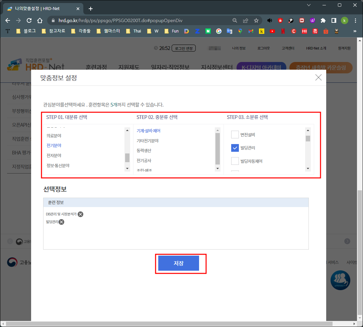Select 전기분야 in the 대분류 list
The image size is (363, 327).
click(x=54, y=145)
